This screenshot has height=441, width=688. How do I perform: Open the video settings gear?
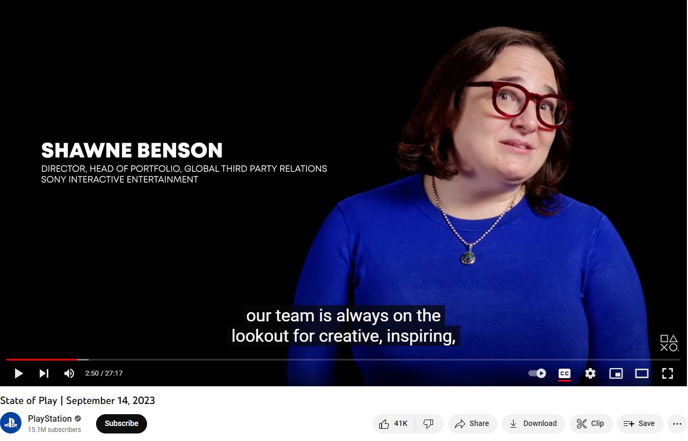pyautogui.click(x=590, y=373)
